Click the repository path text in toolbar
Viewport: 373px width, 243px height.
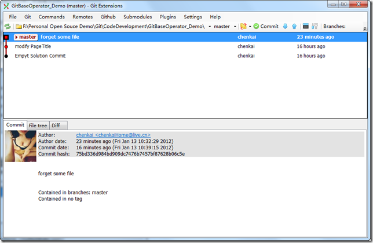[114, 27]
